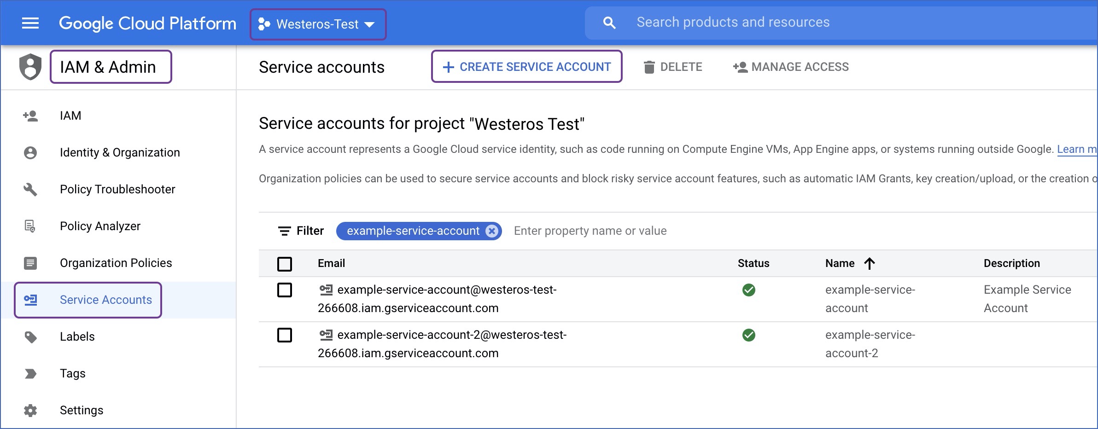This screenshot has height=429, width=1098.
Task: Remove the example-service-account filter chip
Action: tap(492, 231)
